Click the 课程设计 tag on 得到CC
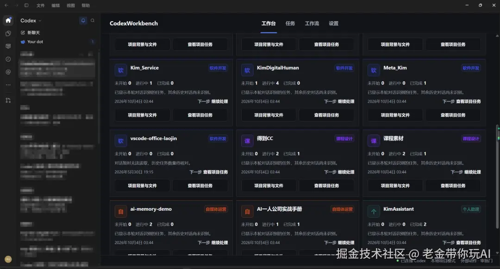This screenshot has height=269, width=500. (x=344, y=139)
